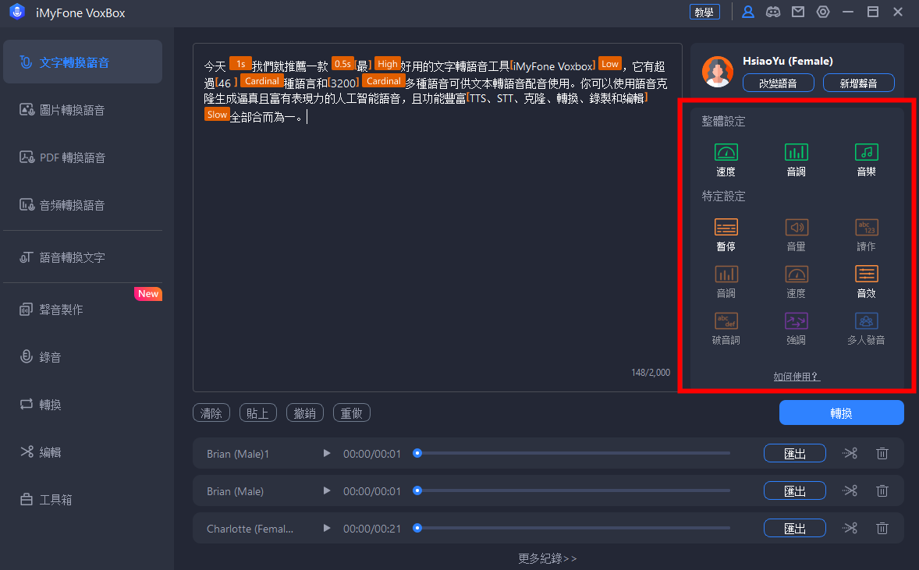Export the Charlotte recording with 匯出

795,529
